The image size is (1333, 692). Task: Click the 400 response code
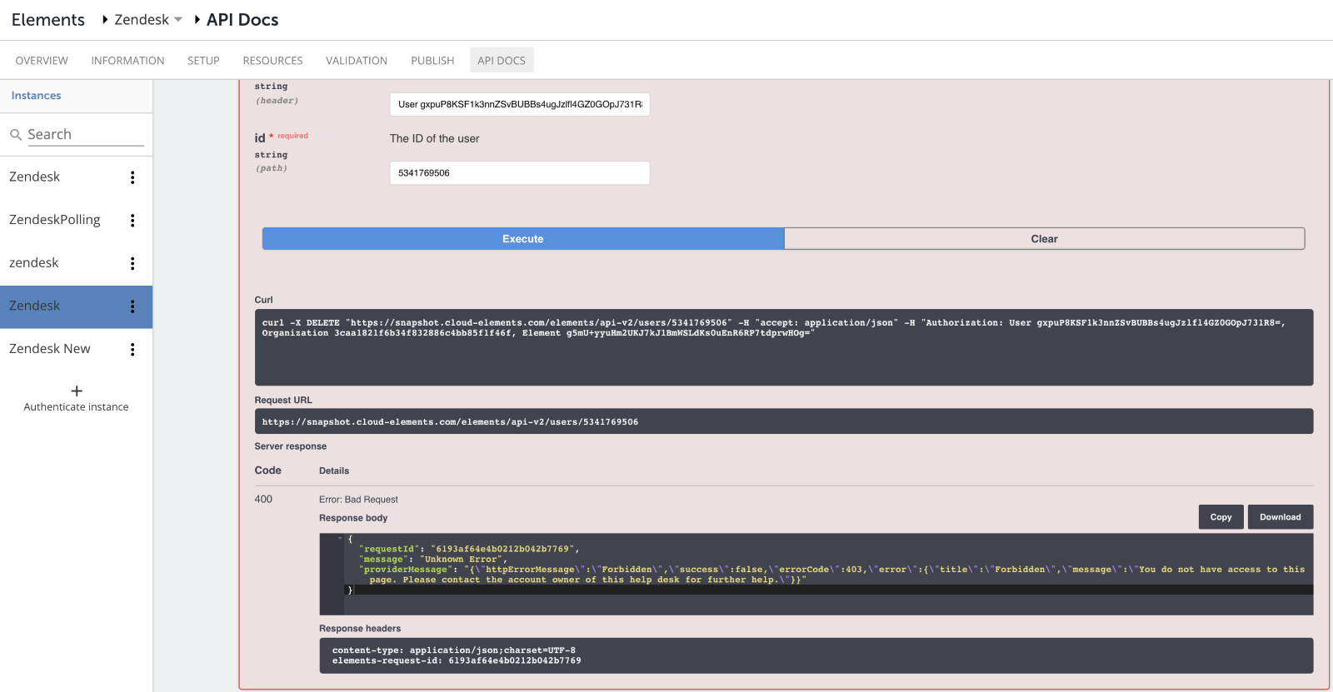click(x=263, y=500)
